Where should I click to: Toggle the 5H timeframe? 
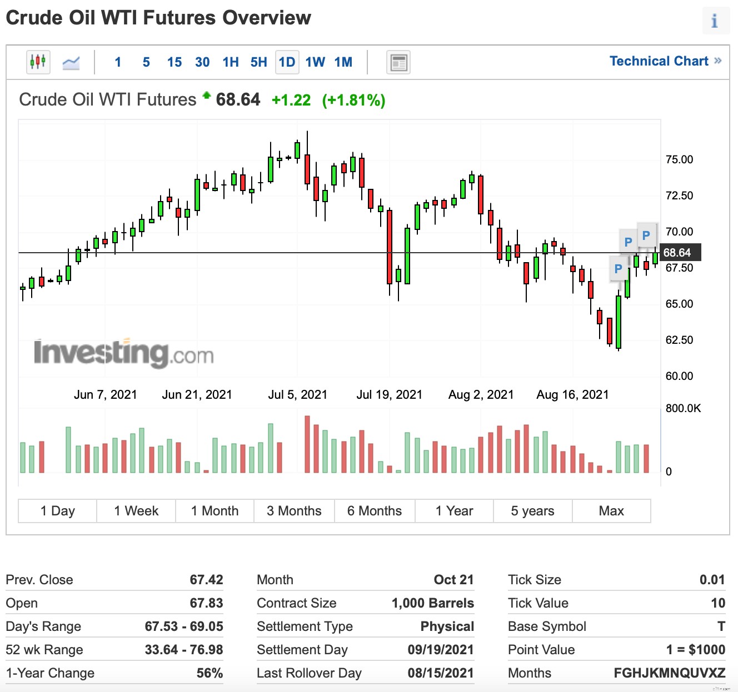click(x=258, y=62)
